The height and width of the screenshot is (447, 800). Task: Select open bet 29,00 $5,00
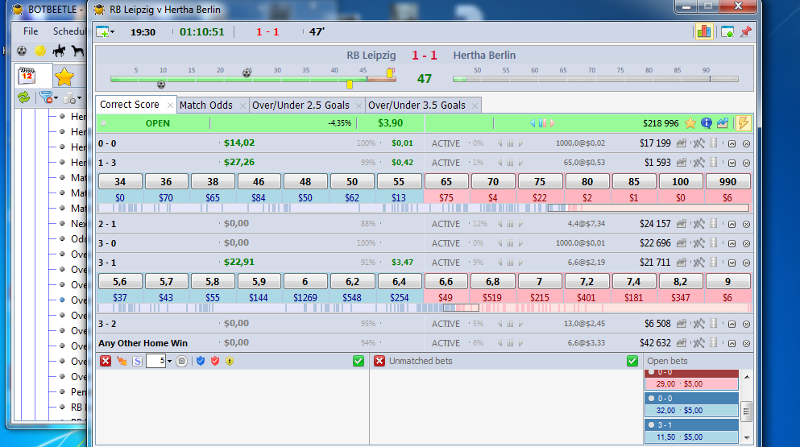point(692,383)
